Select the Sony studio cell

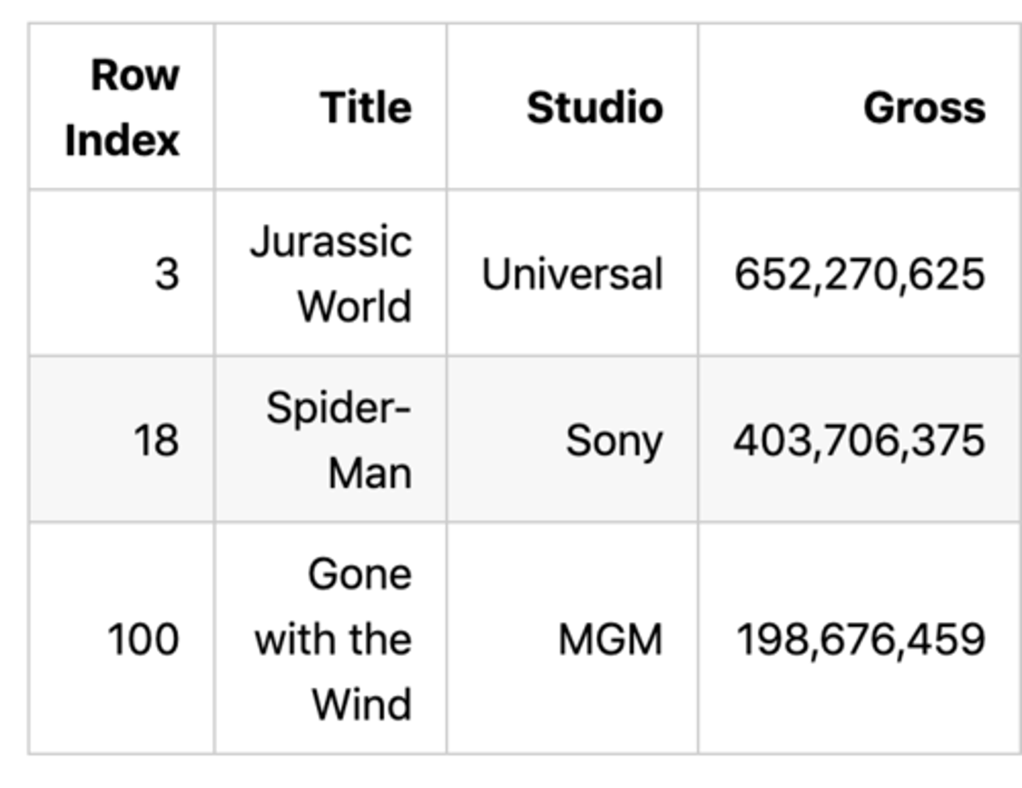(x=614, y=440)
